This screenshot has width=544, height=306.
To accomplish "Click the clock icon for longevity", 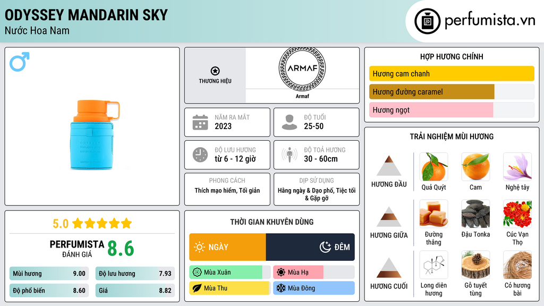I will coord(200,155).
